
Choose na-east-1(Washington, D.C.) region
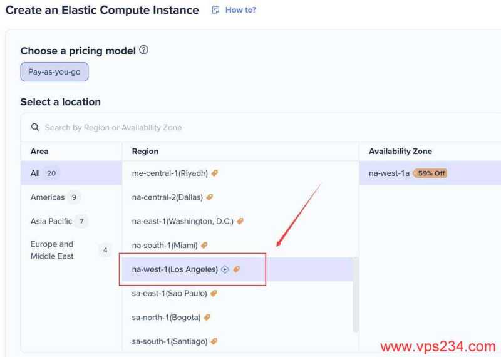[182, 221]
